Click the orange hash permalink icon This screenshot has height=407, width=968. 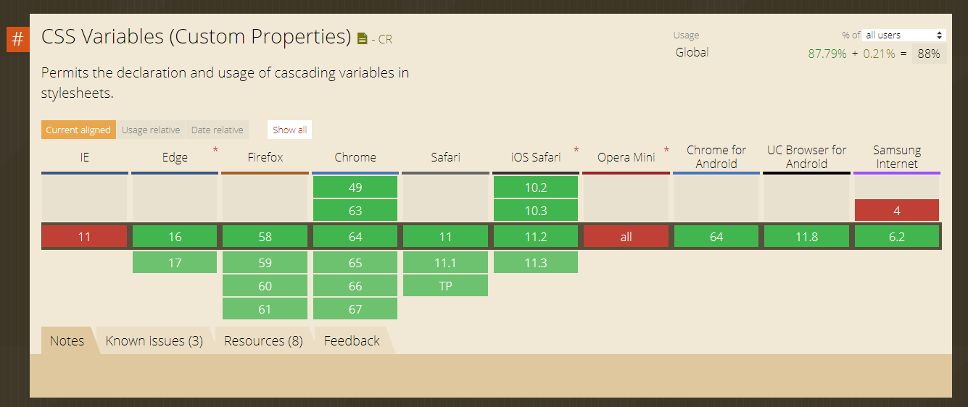(17, 39)
